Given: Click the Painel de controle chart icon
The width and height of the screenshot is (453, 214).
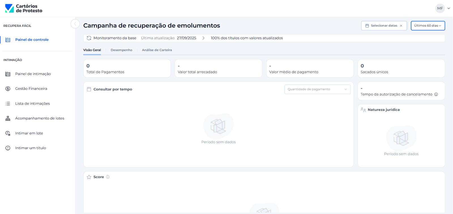Looking at the screenshot, I should (x=8, y=40).
